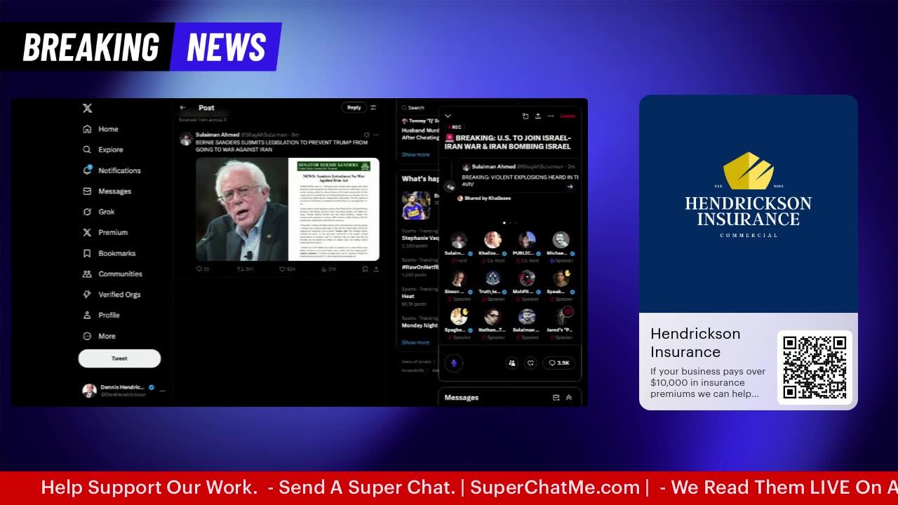Viewport: 898px width, 505px height.
Task: Share the Bernie Sanders post
Action: click(x=375, y=269)
